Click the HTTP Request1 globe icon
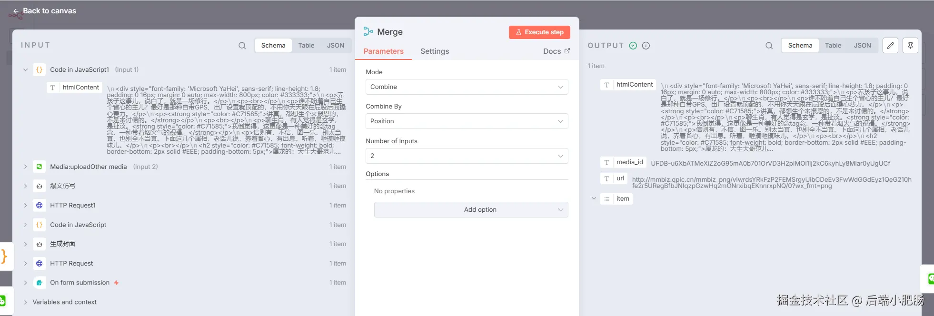 click(40, 205)
